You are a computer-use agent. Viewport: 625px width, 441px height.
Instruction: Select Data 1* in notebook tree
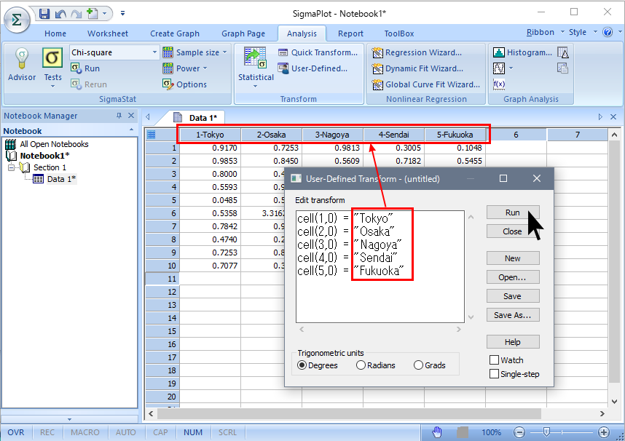[x=60, y=179]
